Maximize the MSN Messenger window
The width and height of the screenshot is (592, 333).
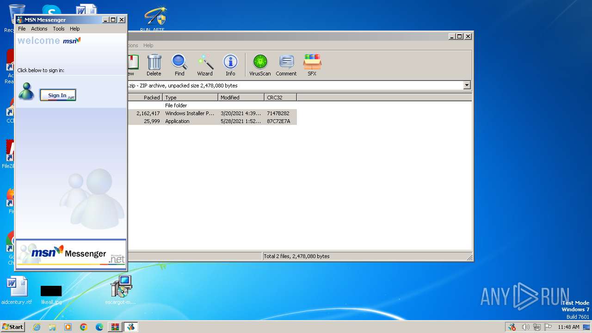pos(113,20)
